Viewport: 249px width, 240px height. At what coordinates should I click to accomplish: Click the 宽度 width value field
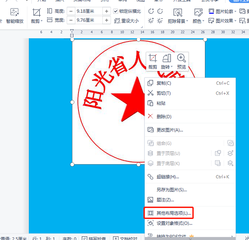[89, 20]
